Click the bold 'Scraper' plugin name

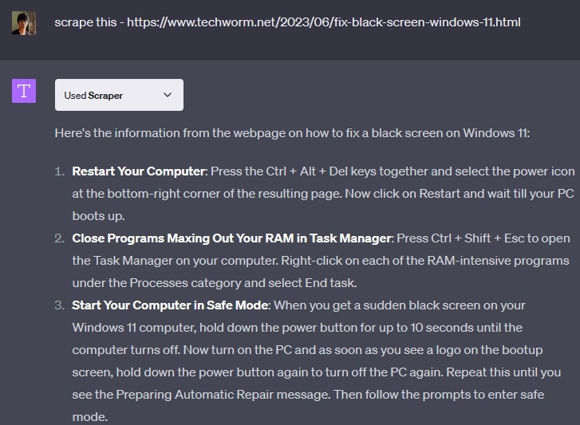pyautogui.click(x=105, y=96)
